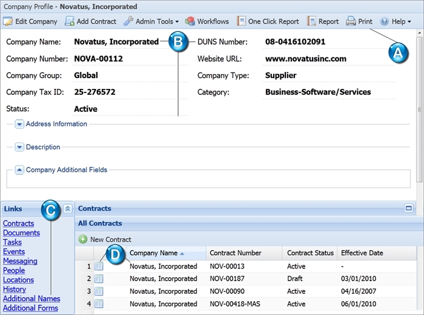Viewport: 424px width, 315px height.
Task: Click the New Contract button
Action: pyautogui.click(x=105, y=239)
